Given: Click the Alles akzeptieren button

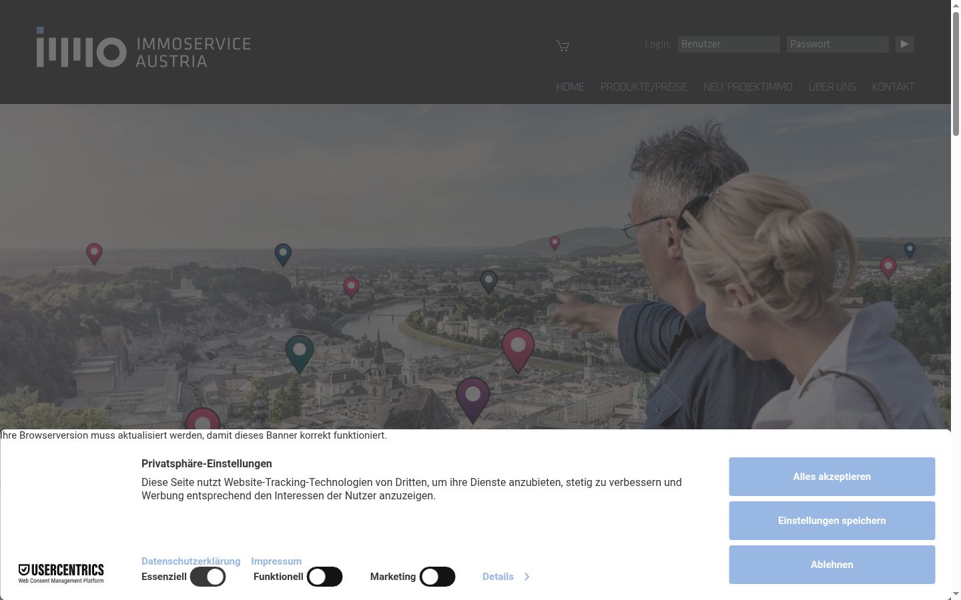Looking at the screenshot, I should [832, 477].
